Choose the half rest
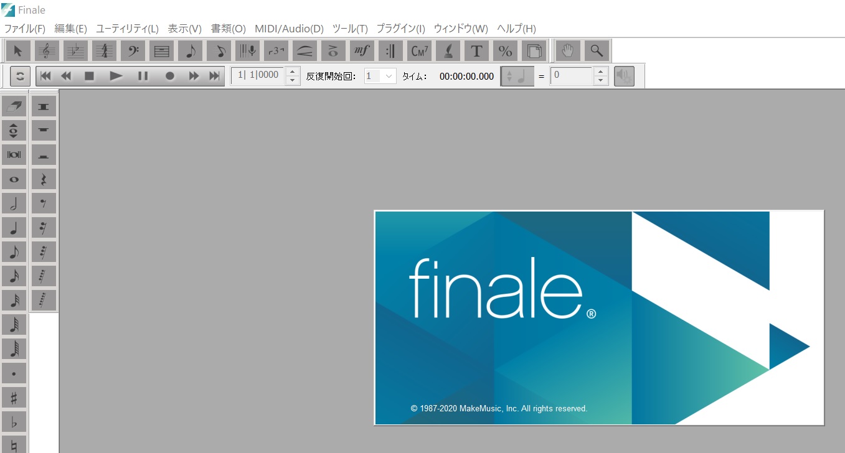The image size is (845, 453). 44,155
